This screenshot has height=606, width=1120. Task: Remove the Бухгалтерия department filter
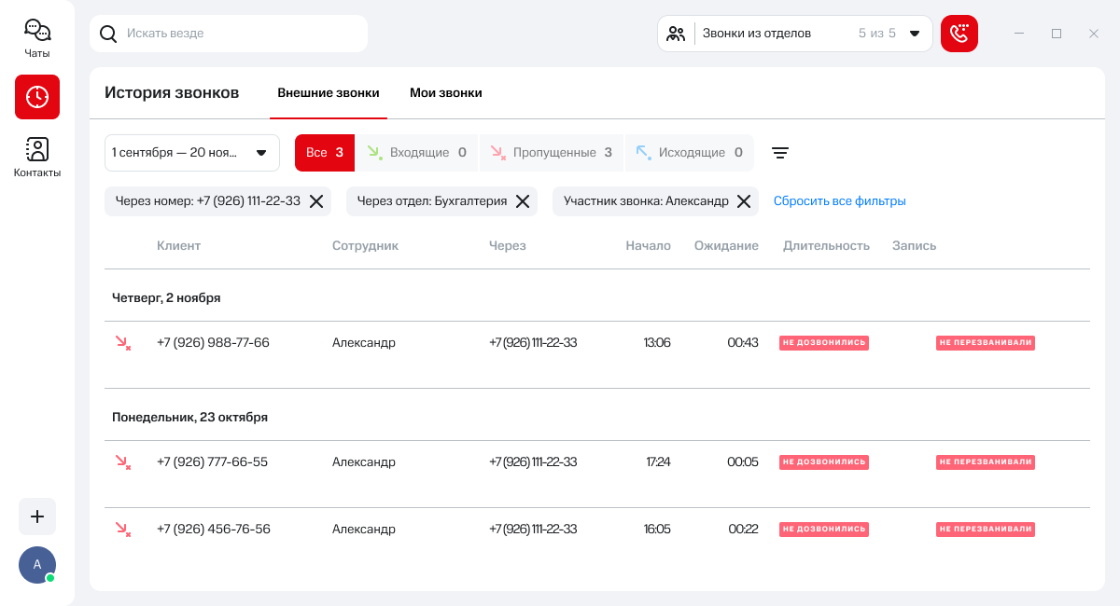point(523,201)
